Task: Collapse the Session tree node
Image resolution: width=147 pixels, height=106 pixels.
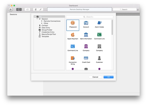Action: 37,19
